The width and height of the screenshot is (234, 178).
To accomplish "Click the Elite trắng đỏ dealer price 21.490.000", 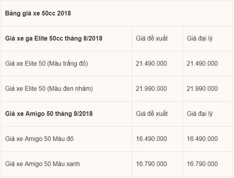I will coord(202,64).
